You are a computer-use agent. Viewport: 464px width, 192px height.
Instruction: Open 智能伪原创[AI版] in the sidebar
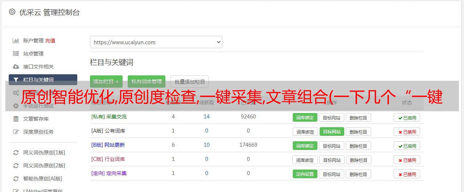[43, 179]
